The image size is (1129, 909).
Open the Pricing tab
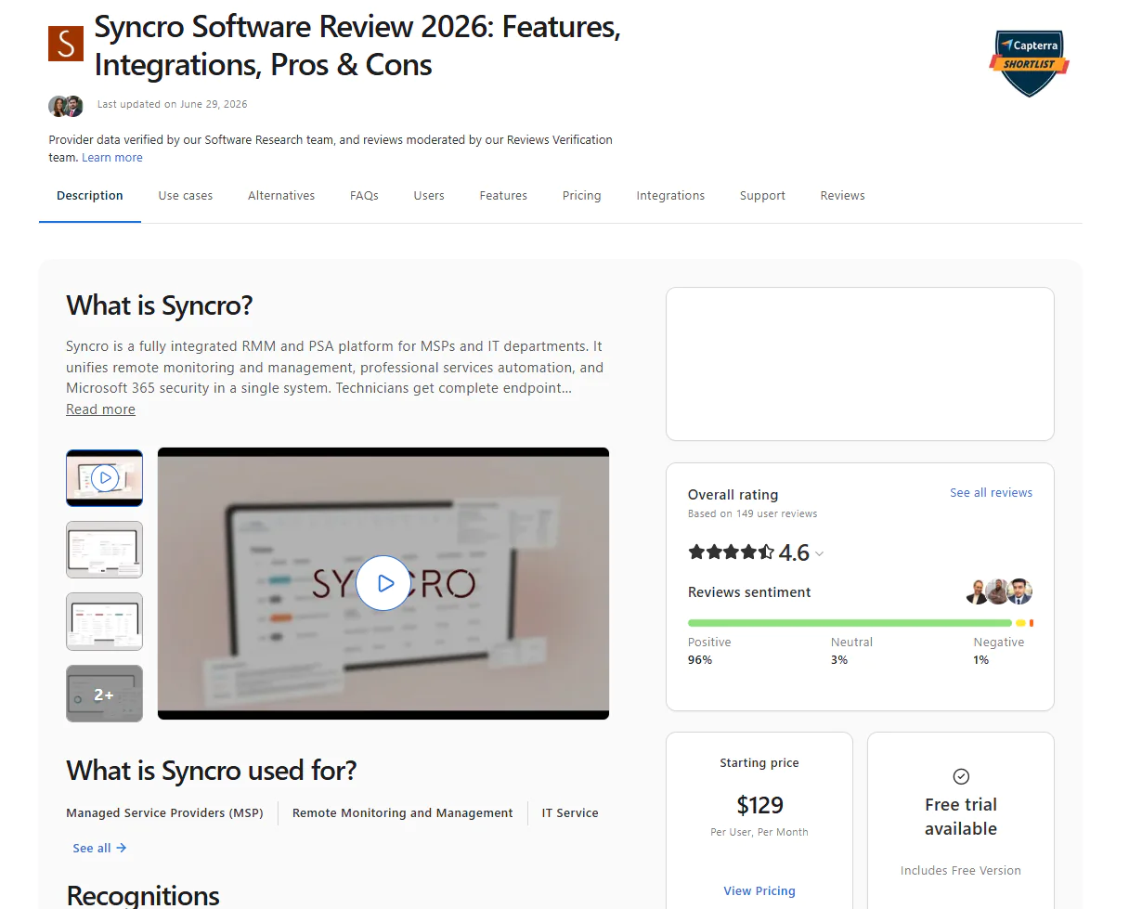click(x=581, y=196)
